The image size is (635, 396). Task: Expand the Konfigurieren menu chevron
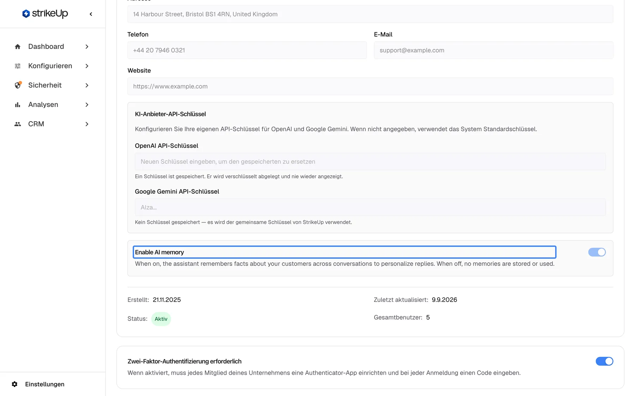[x=87, y=66]
